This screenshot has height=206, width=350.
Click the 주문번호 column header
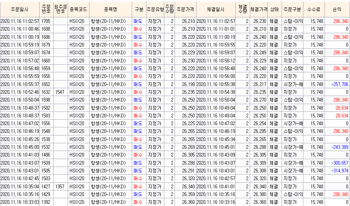point(46,9)
